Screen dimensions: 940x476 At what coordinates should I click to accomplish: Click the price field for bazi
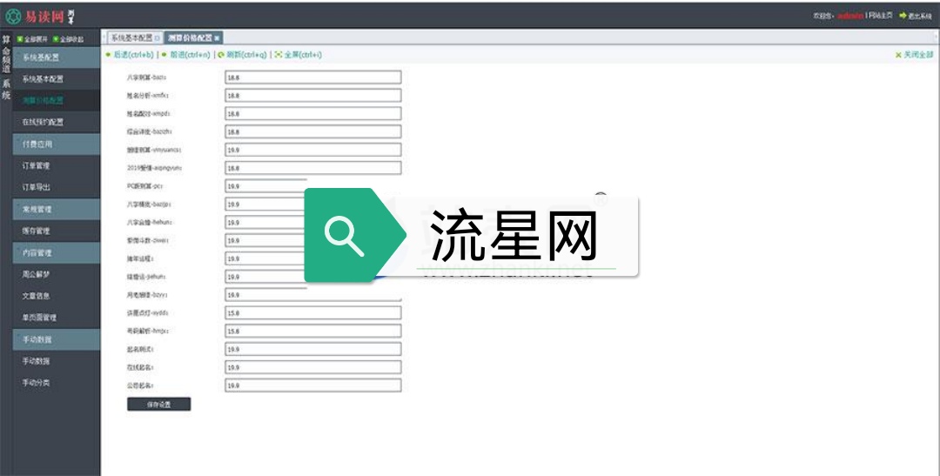coord(313,77)
